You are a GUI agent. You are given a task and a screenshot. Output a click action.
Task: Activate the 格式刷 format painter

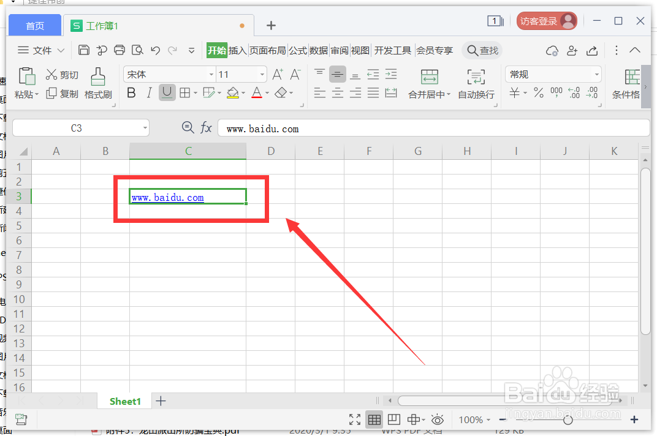[x=98, y=84]
